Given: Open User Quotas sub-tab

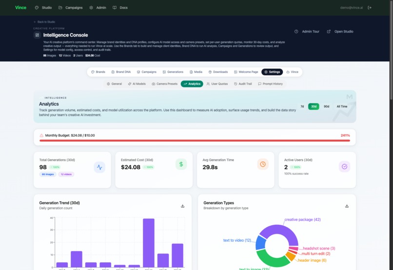Looking at the screenshot, I should pos(217,84).
